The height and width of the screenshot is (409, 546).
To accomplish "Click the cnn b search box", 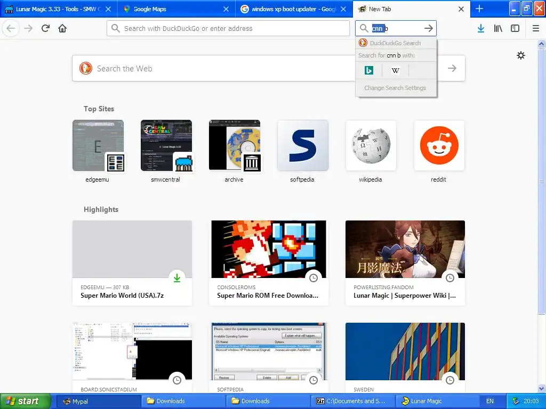I will [x=396, y=28].
